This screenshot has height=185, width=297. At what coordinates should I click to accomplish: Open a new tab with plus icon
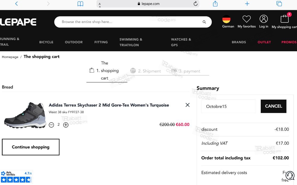[x=247, y=4]
